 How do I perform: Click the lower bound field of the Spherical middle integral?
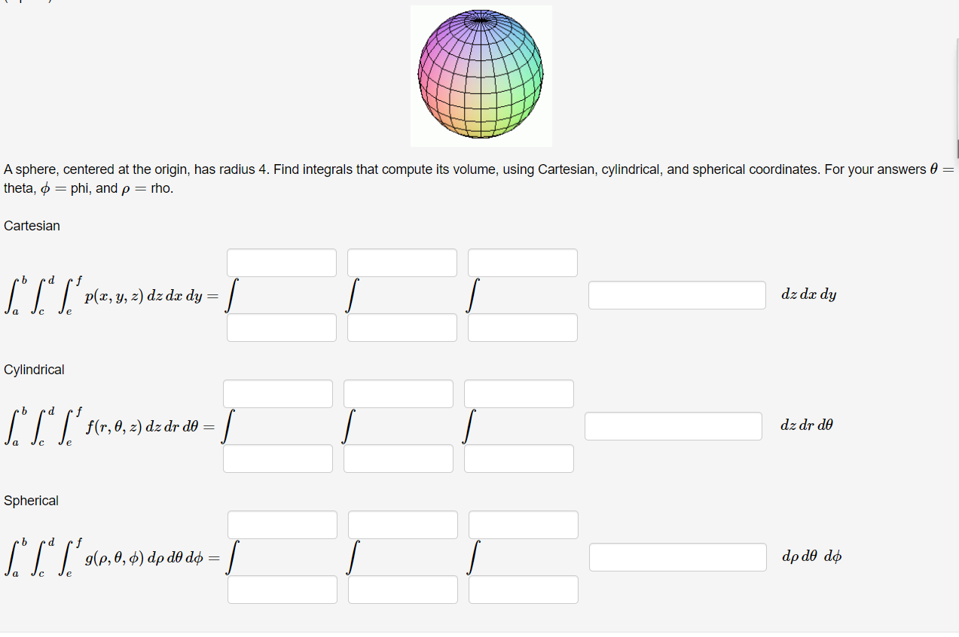tap(402, 589)
